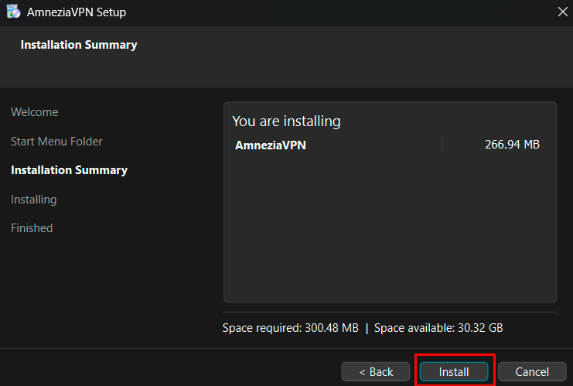Select Installation Summary step in sidebar
The width and height of the screenshot is (573, 386).
click(x=69, y=170)
